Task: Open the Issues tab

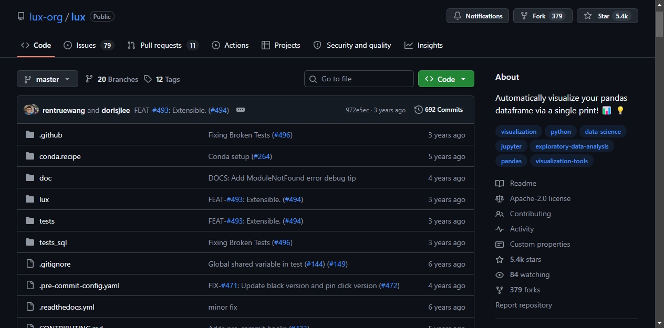Action: [x=88, y=45]
